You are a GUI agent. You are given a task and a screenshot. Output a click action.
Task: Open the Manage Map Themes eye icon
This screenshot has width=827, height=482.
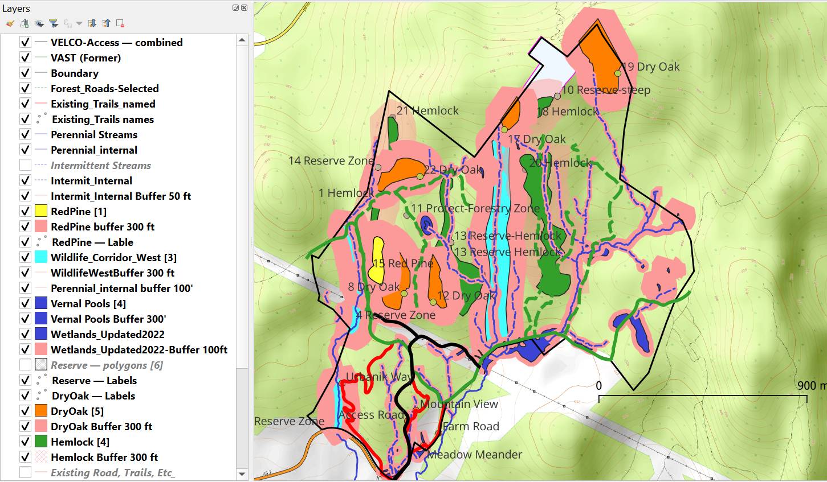[39, 23]
